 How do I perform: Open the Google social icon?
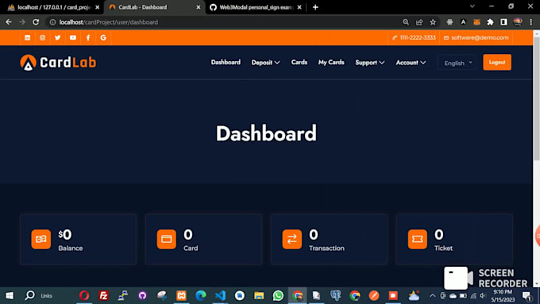103,37
